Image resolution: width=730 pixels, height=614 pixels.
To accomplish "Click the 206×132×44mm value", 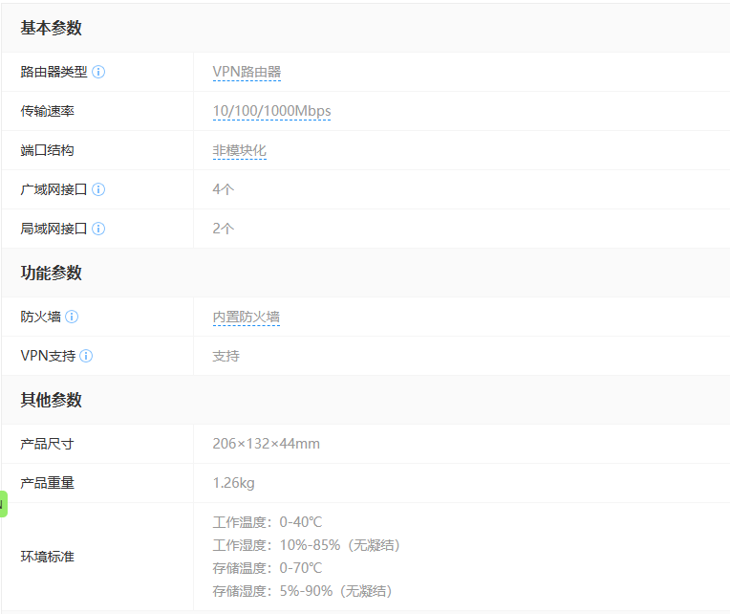I will pos(267,444).
